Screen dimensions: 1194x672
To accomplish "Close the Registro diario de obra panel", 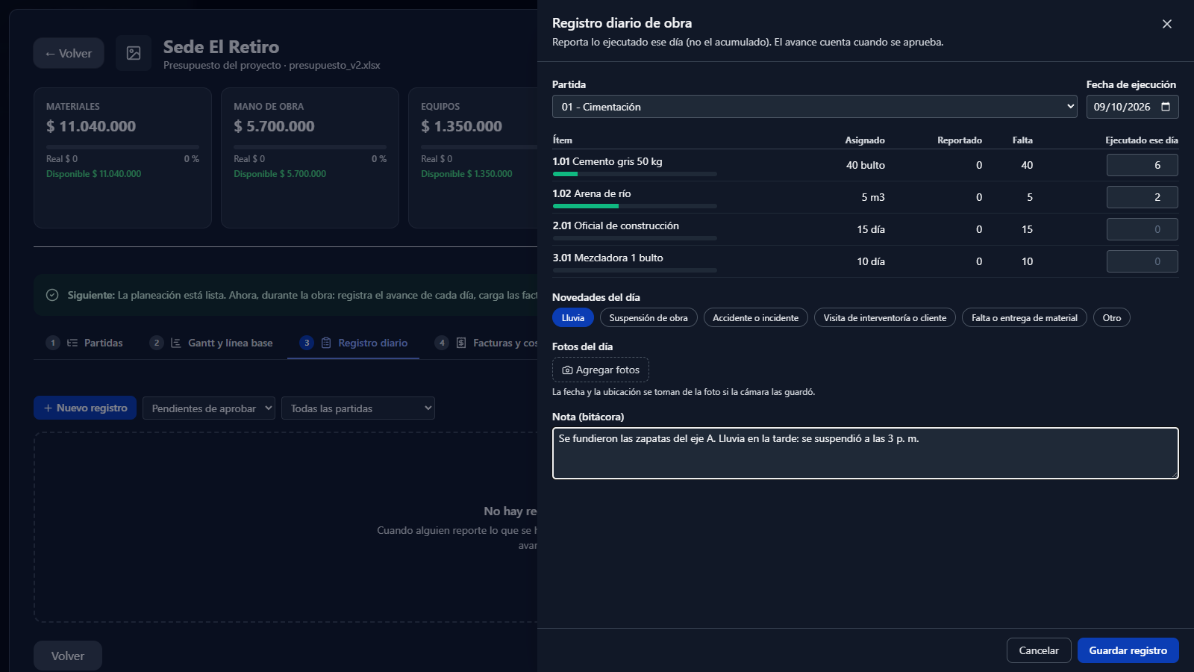I will pyautogui.click(x=1167, y=24).
